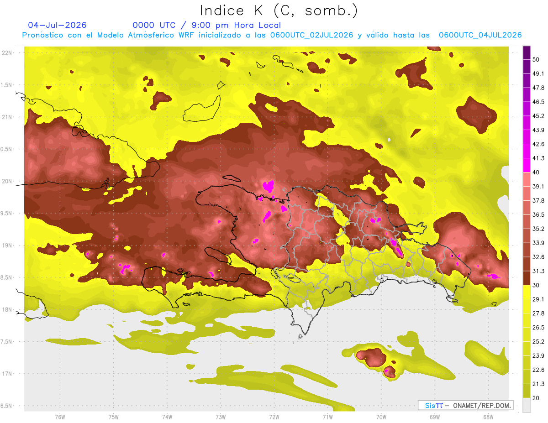This screenshot has height=423, width=548.
Task: Pick the bright yellow legend swatch between 29.1 and 30
Action: (527, 292)
